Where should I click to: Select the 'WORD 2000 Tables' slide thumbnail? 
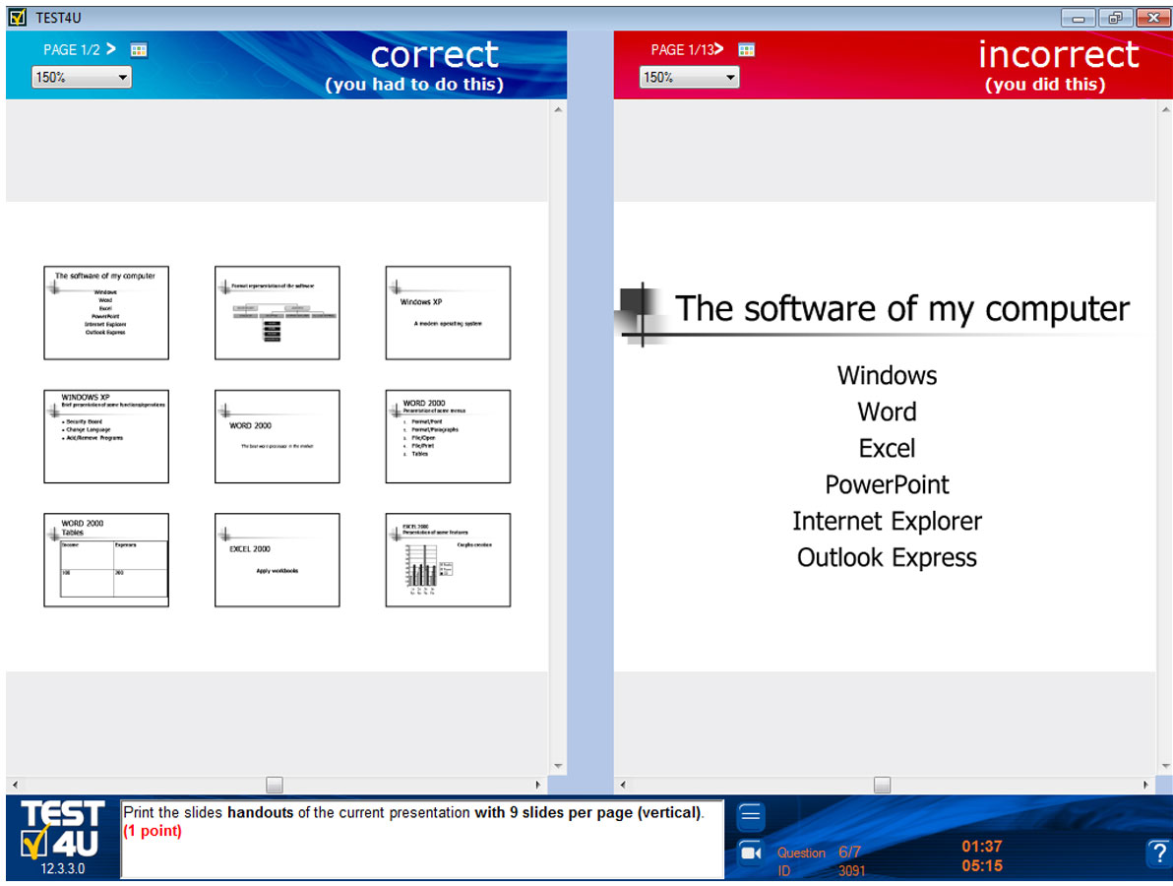[x=106, y=560]
